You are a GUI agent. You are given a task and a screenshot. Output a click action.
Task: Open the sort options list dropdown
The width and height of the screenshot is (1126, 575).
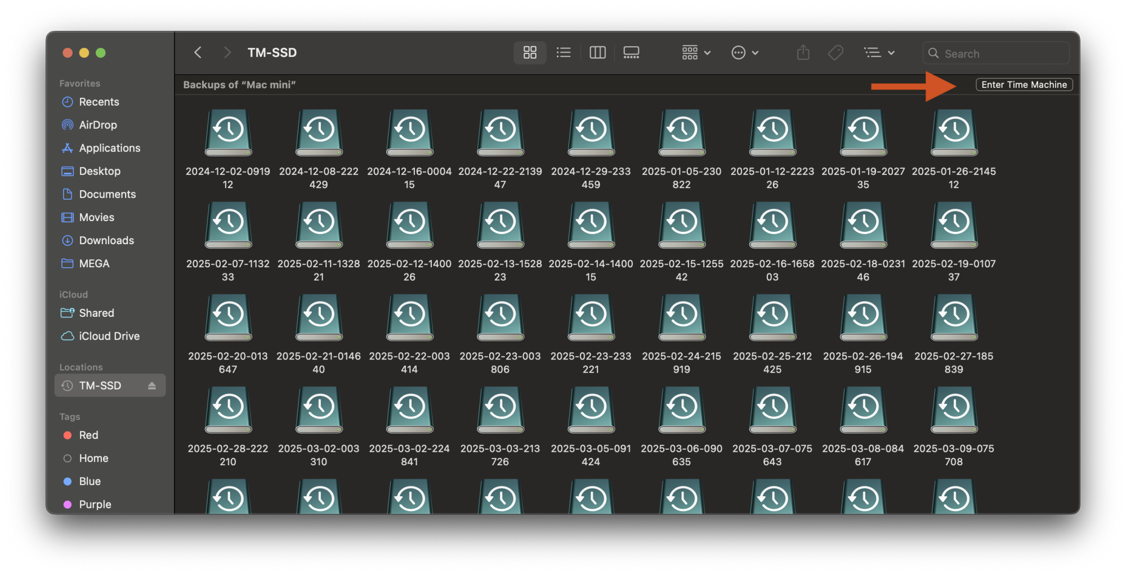pyautogui.click(x=879, y=53)
